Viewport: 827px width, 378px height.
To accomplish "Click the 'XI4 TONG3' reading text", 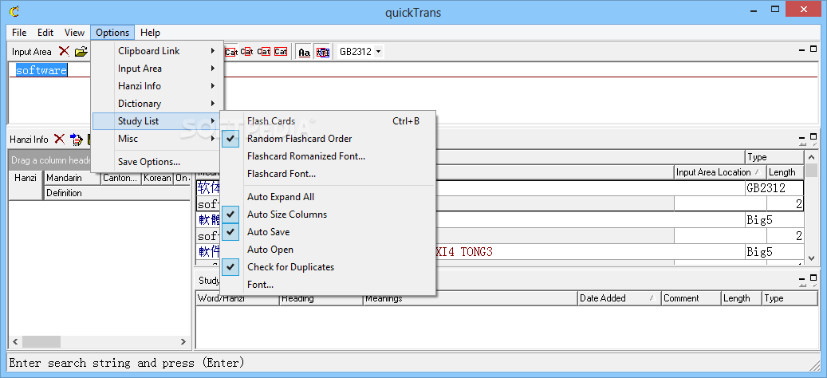I will pos(464,252).
